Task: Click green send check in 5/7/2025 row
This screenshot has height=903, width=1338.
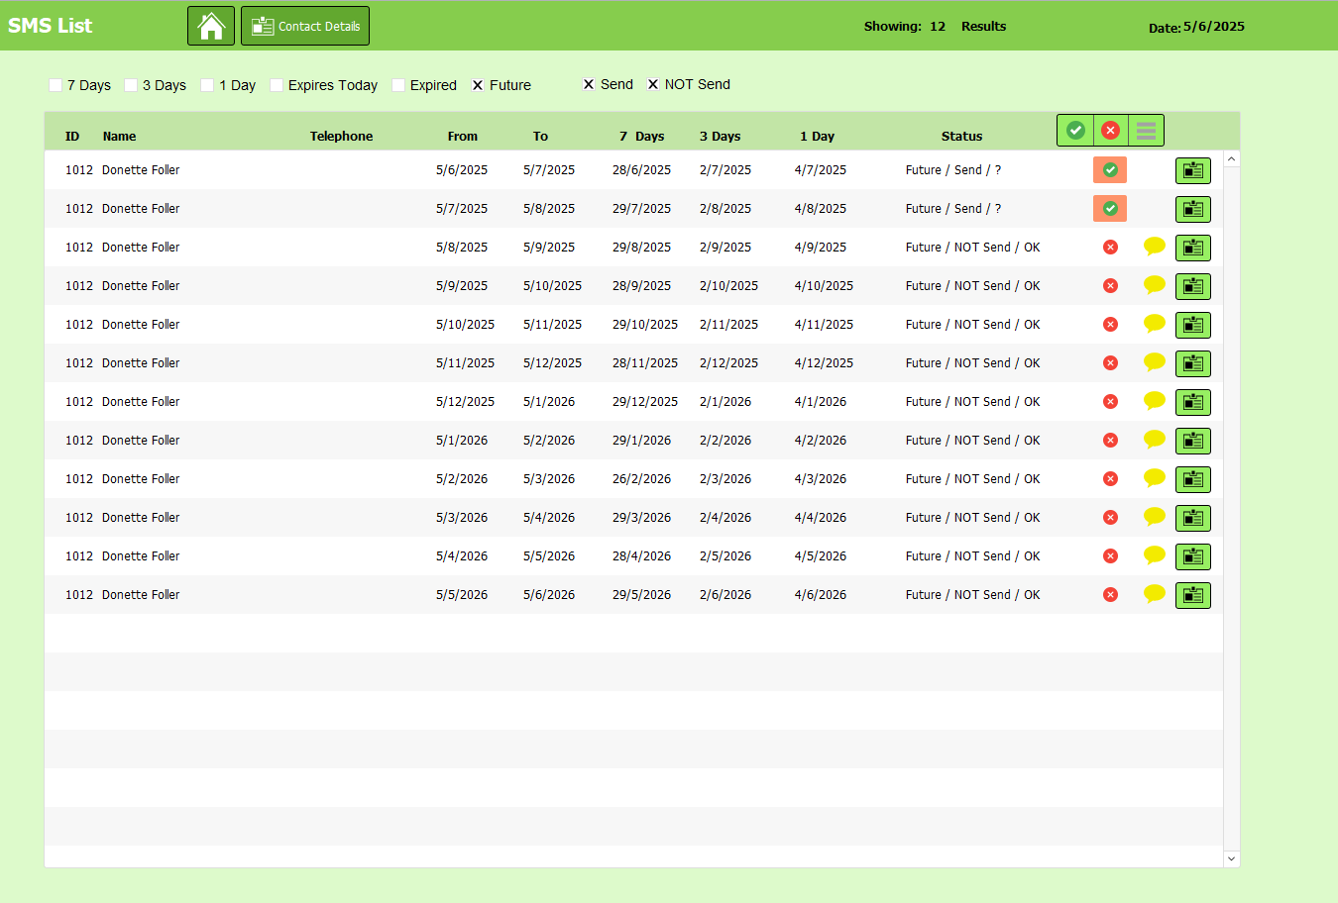Action: click(1110, 209)
